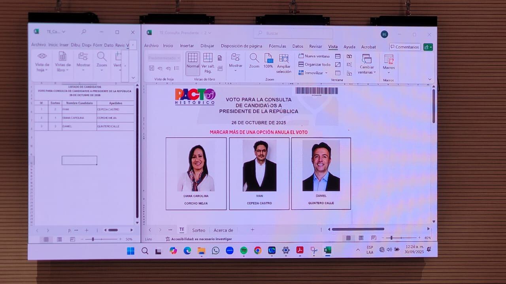Switch to Page Layout view in right status bar
Screen dimensions: 506x284
point(361,238)
